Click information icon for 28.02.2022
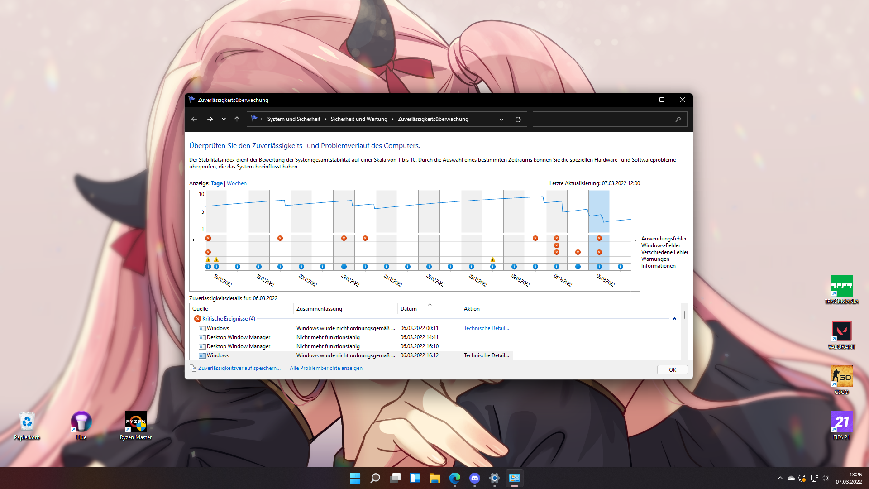 [x=472, y=267]
